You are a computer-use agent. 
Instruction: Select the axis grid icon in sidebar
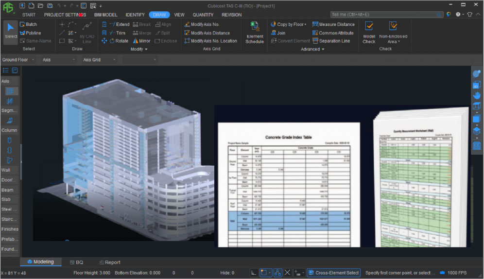tap(10, 91)
